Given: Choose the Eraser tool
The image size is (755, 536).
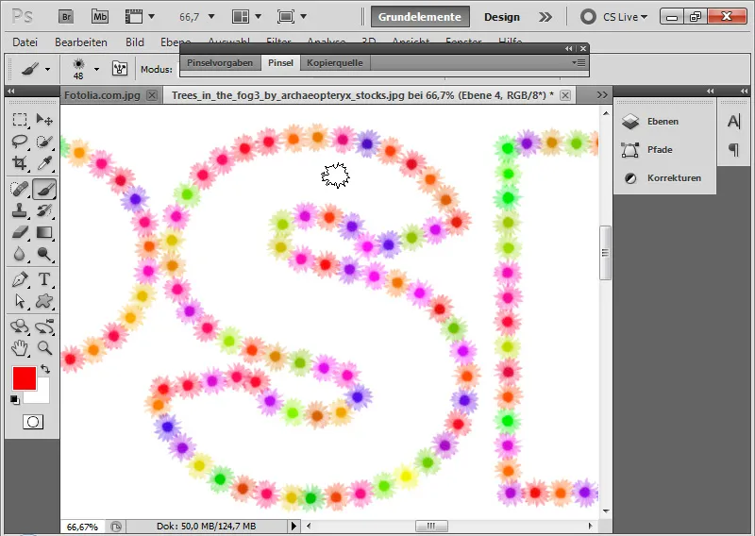Looking at the screenshot, I should click(20, 232).
